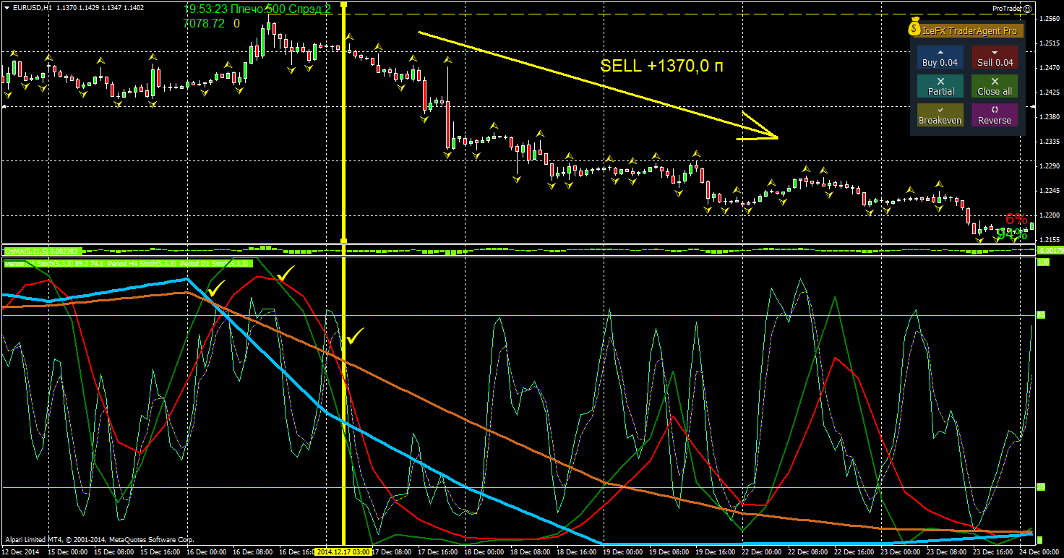Set the Breakeven button
The width and height of the screenshot is (1064, 558).
coord(940,115)
